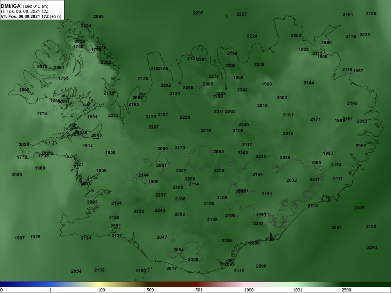
Task: Click the 2213 value label
Action: pyautogui.click(x=113, y=115)
